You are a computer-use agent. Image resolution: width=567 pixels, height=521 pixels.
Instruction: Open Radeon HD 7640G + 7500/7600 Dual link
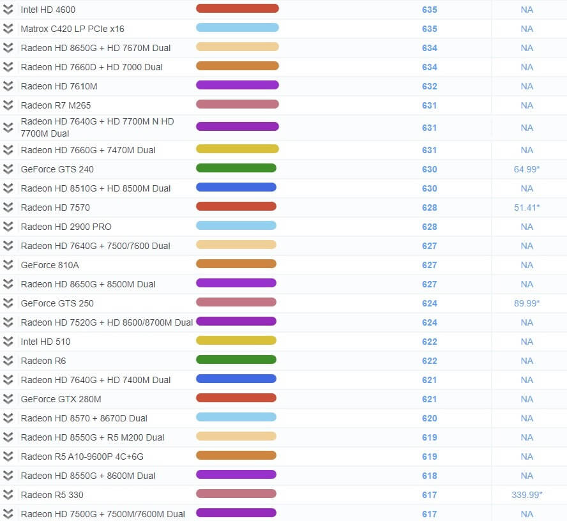pyautogui.click(x=96, y=246)
